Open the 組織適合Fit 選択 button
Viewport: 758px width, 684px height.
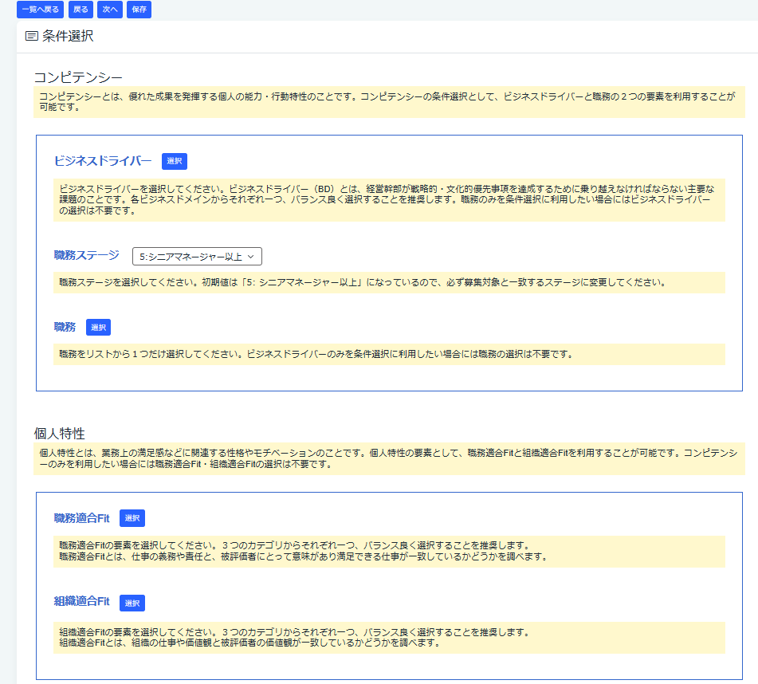pos(131,603)
